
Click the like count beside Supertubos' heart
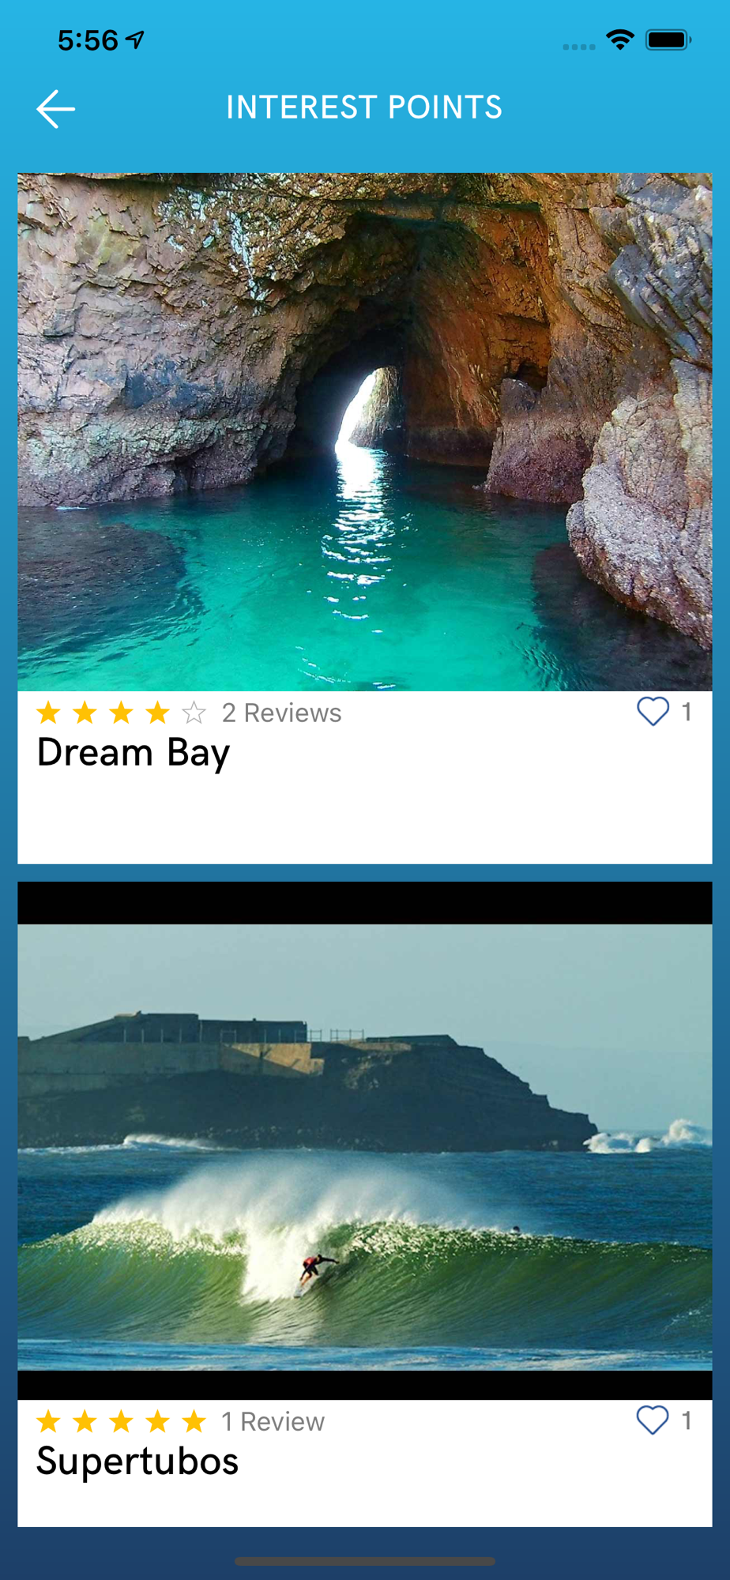tap(687, 1420)
